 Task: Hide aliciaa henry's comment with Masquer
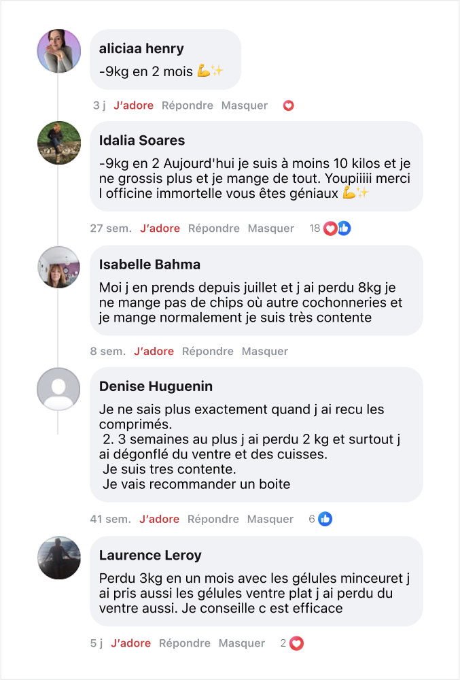pyautogui.click(x=245, y=105)
